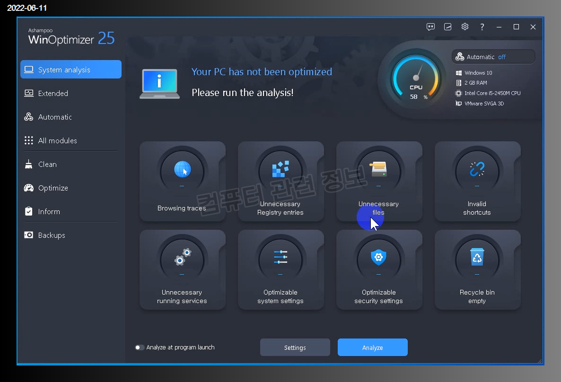Click the skin/theme switch icon in title bar
This screenshot has height=382, width=561.
point(447,27)
